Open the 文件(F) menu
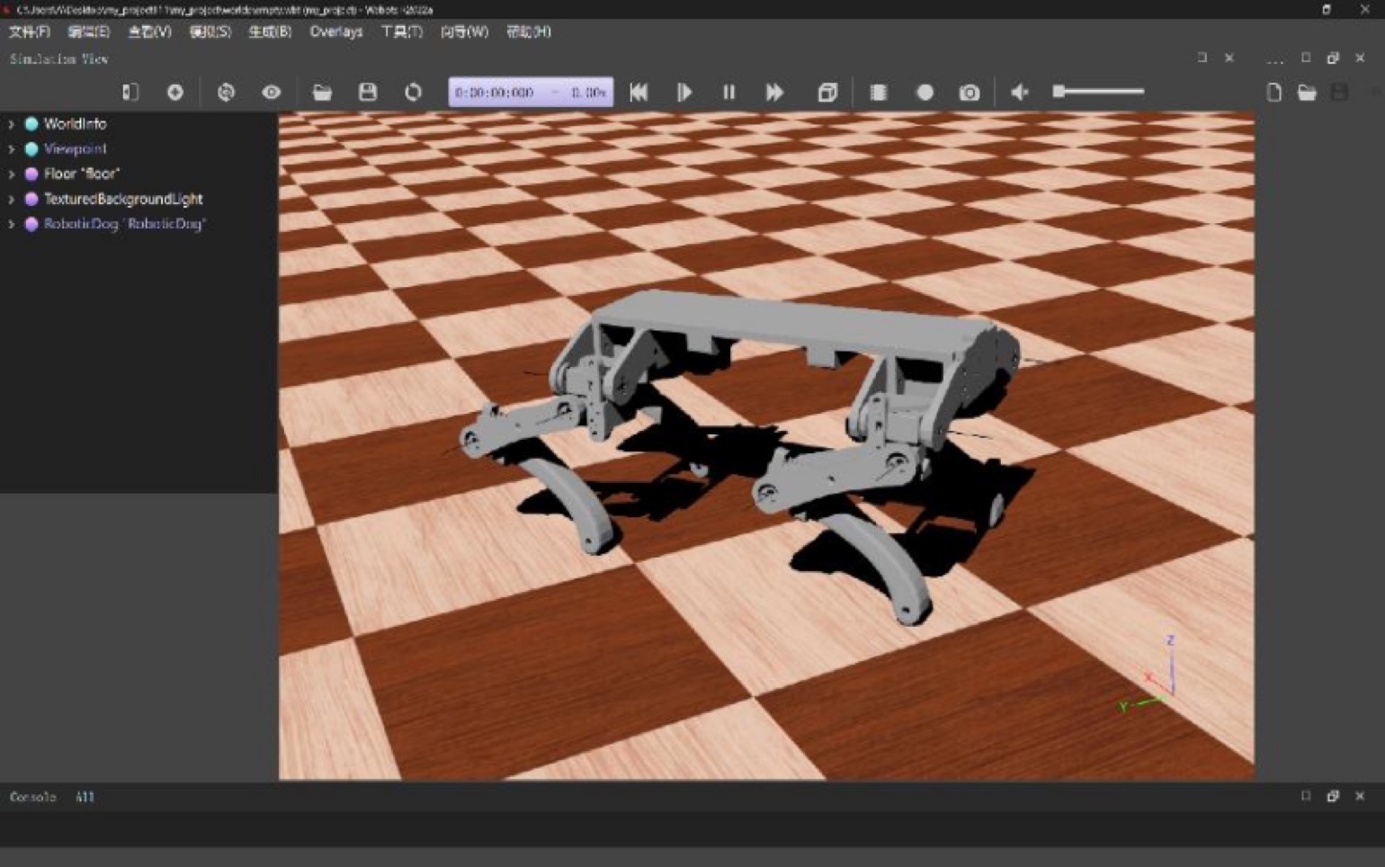Screen dimensions: 1385x867 [30, 31]
